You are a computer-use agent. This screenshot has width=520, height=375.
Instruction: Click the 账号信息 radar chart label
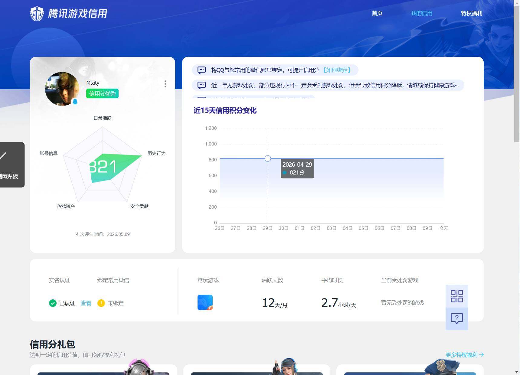point(48,153)
